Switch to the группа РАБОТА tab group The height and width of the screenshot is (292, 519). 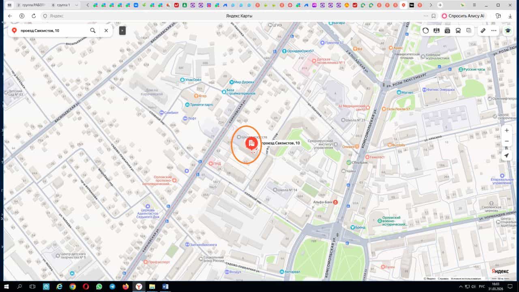pyautogui.click(x=31, y=5)
